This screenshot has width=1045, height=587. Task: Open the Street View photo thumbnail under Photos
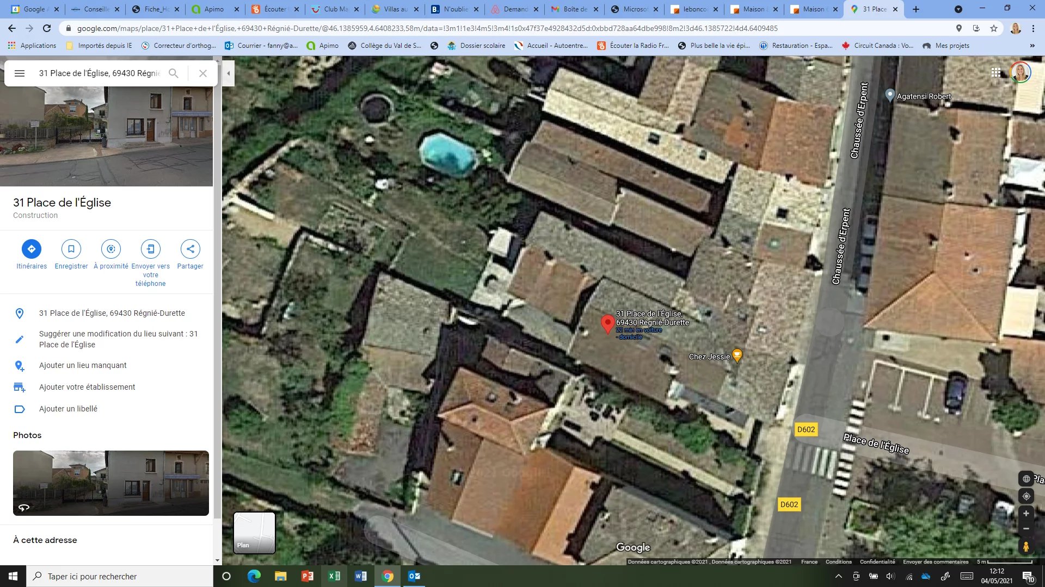click(x=111, y=483)
